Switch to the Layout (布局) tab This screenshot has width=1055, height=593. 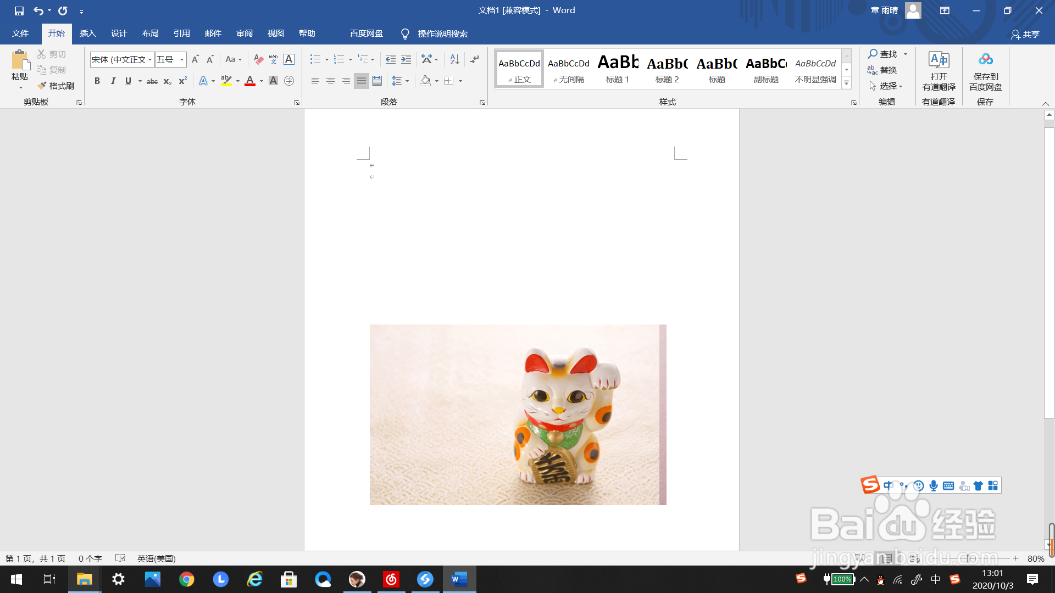(151, 33)
